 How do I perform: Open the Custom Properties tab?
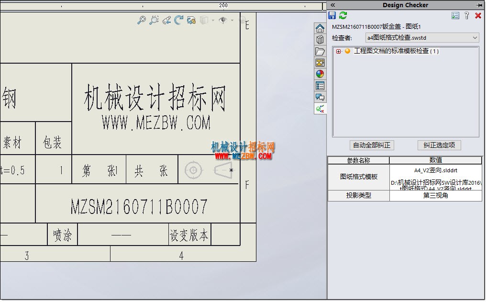pyautogui.click(x=320, y=86)
